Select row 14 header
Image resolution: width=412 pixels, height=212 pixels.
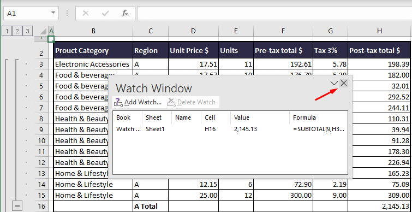[41, 184]
